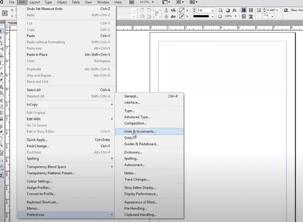Click the Drop Shadow icon

[x=228, y=10]
